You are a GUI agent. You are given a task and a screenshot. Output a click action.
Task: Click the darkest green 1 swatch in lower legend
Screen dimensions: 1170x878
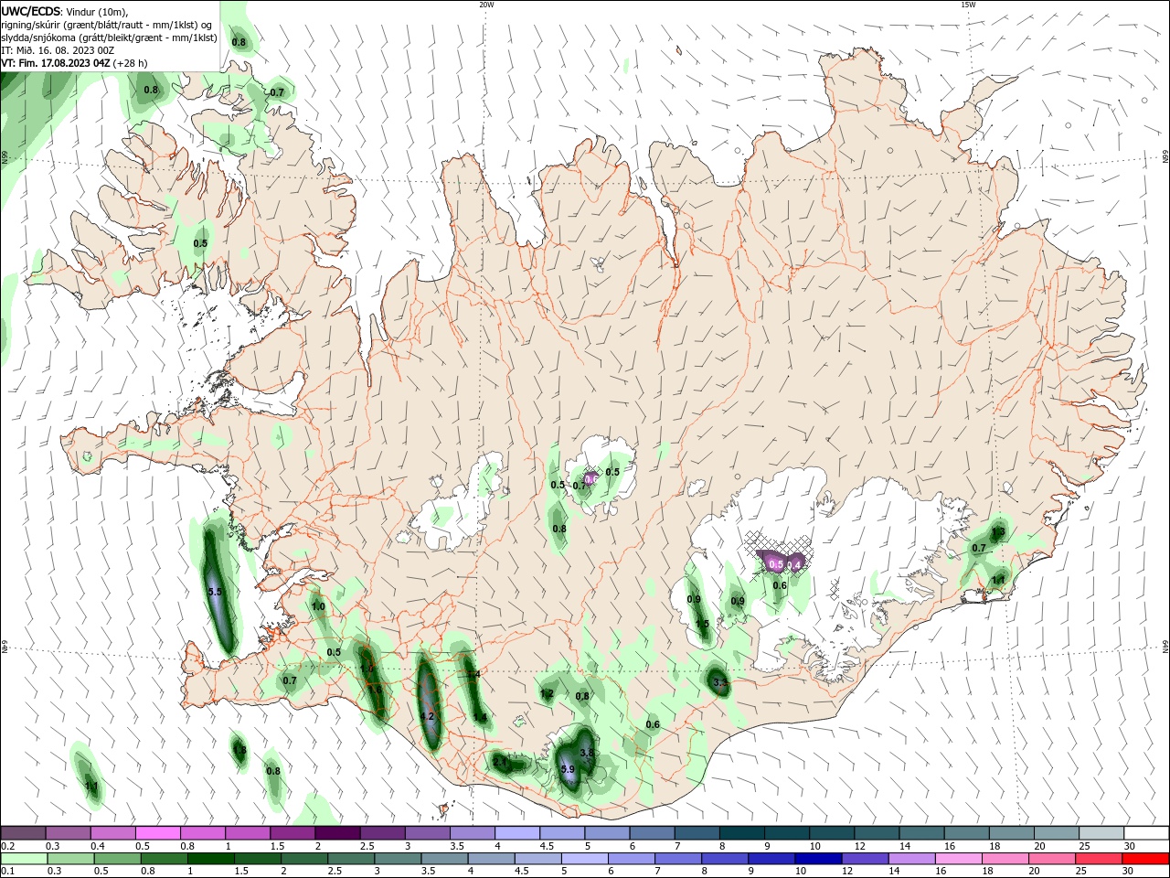(211, 859)
